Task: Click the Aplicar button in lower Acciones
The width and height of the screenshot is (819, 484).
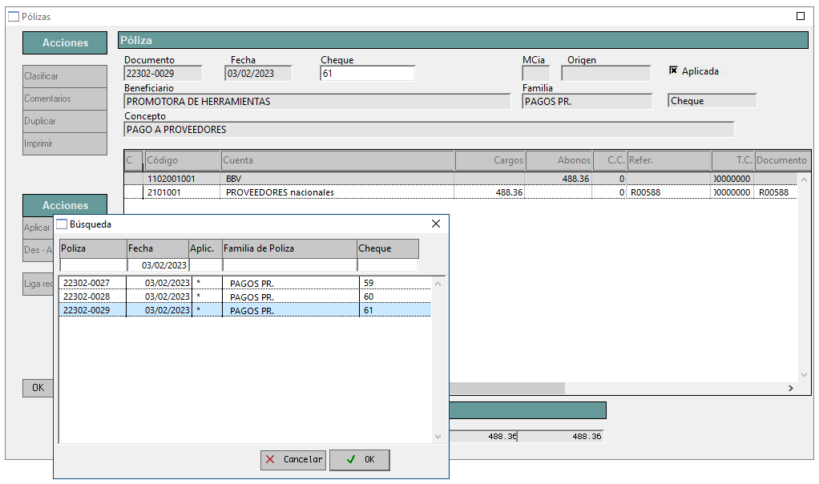Action: pos(38,228)
